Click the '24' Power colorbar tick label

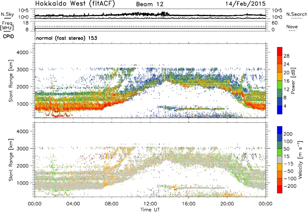click(x=286, y=64)
